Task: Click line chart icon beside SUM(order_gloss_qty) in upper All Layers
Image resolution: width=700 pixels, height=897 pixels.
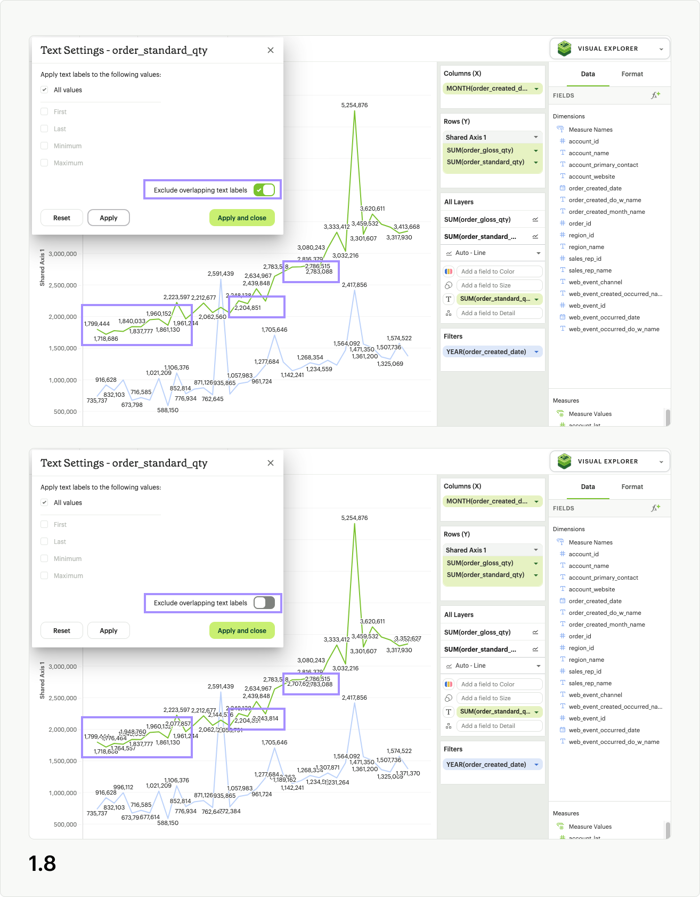Action: click(x=535, y=220)
